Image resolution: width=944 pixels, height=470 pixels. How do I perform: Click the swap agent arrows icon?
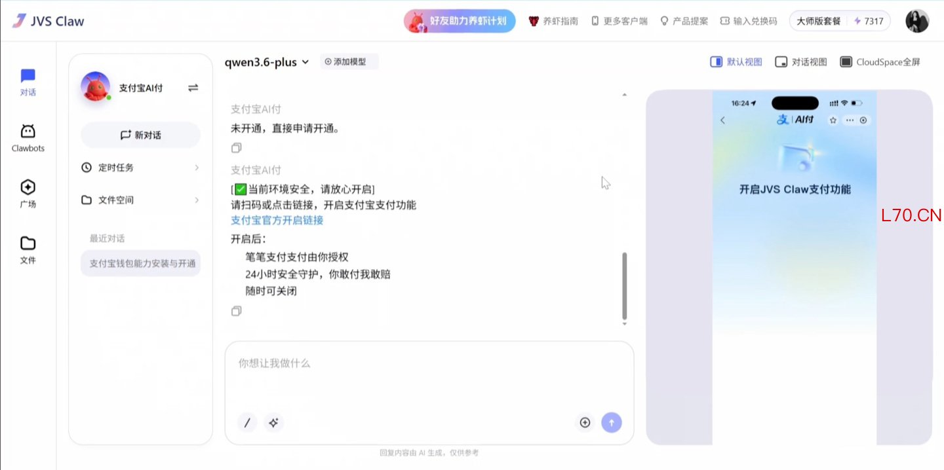pyautogui.click(x=193, y=88)
